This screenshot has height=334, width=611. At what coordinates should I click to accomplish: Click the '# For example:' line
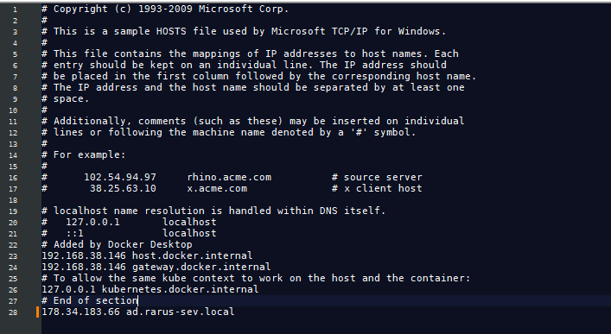click(x=84, y=155)
